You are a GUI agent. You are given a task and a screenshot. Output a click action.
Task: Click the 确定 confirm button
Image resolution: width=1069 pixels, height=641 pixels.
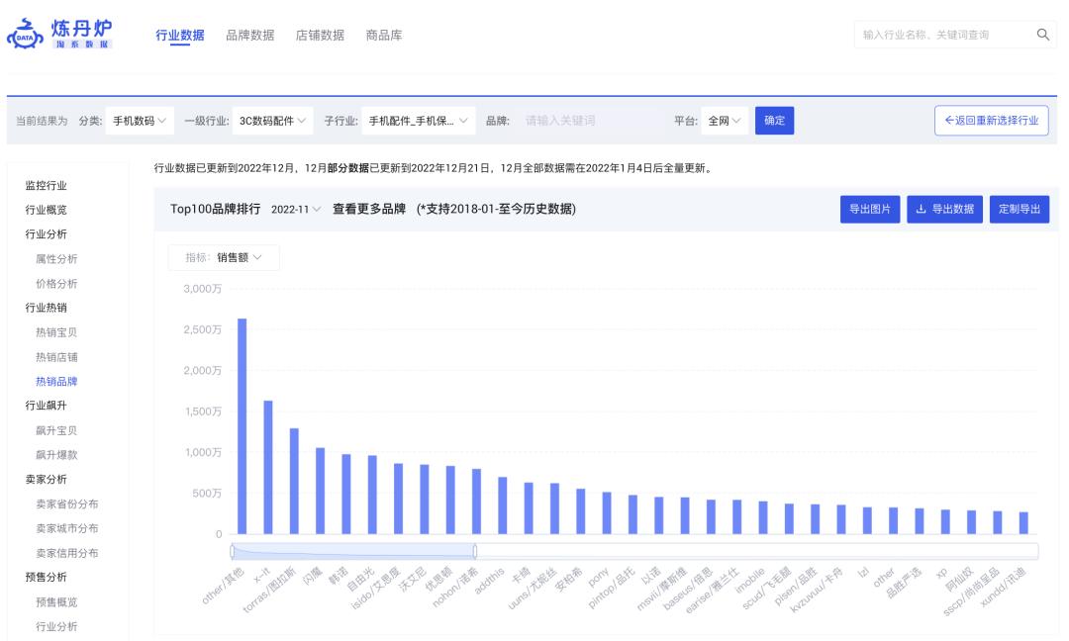tap(775, 121)
